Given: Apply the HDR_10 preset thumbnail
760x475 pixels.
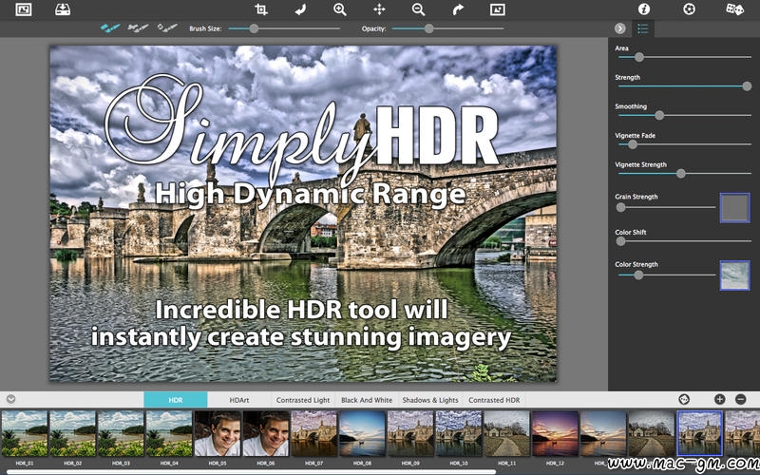Looking at the screenshot, I should (459, 433).
